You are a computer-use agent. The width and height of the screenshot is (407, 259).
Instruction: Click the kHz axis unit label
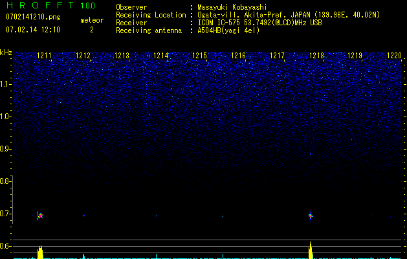click(x=6, y=52)
